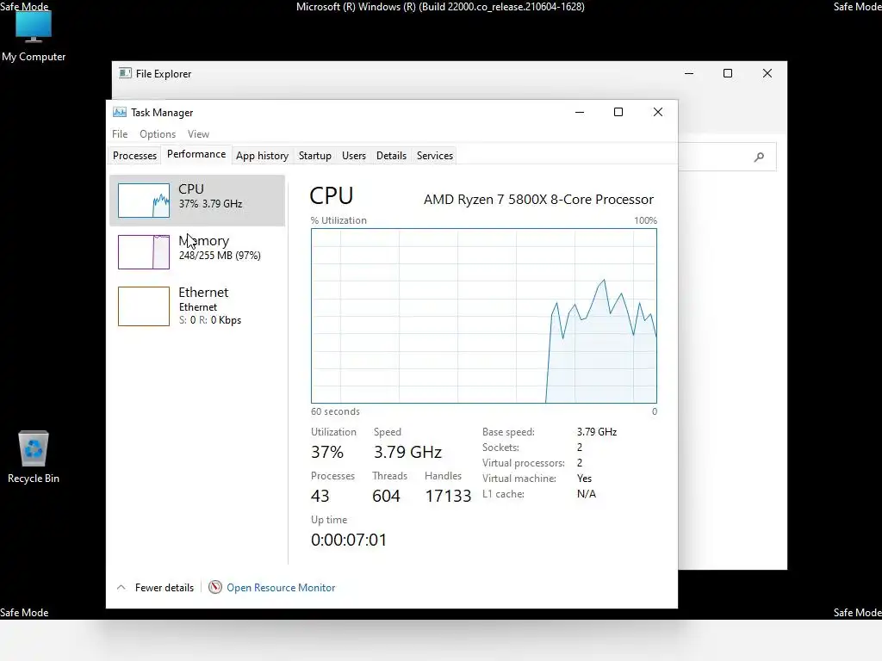Open the Users tab
Image resolution: width=882 pixels, height=661 pixels.
(354, 156)
